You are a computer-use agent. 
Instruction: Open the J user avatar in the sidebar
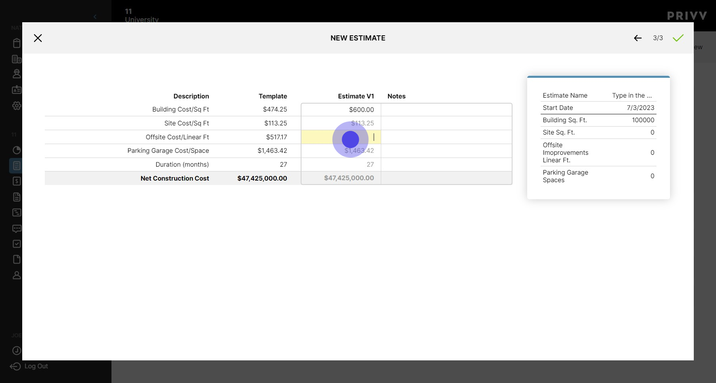pyautogui.click(x=17, y=350)
